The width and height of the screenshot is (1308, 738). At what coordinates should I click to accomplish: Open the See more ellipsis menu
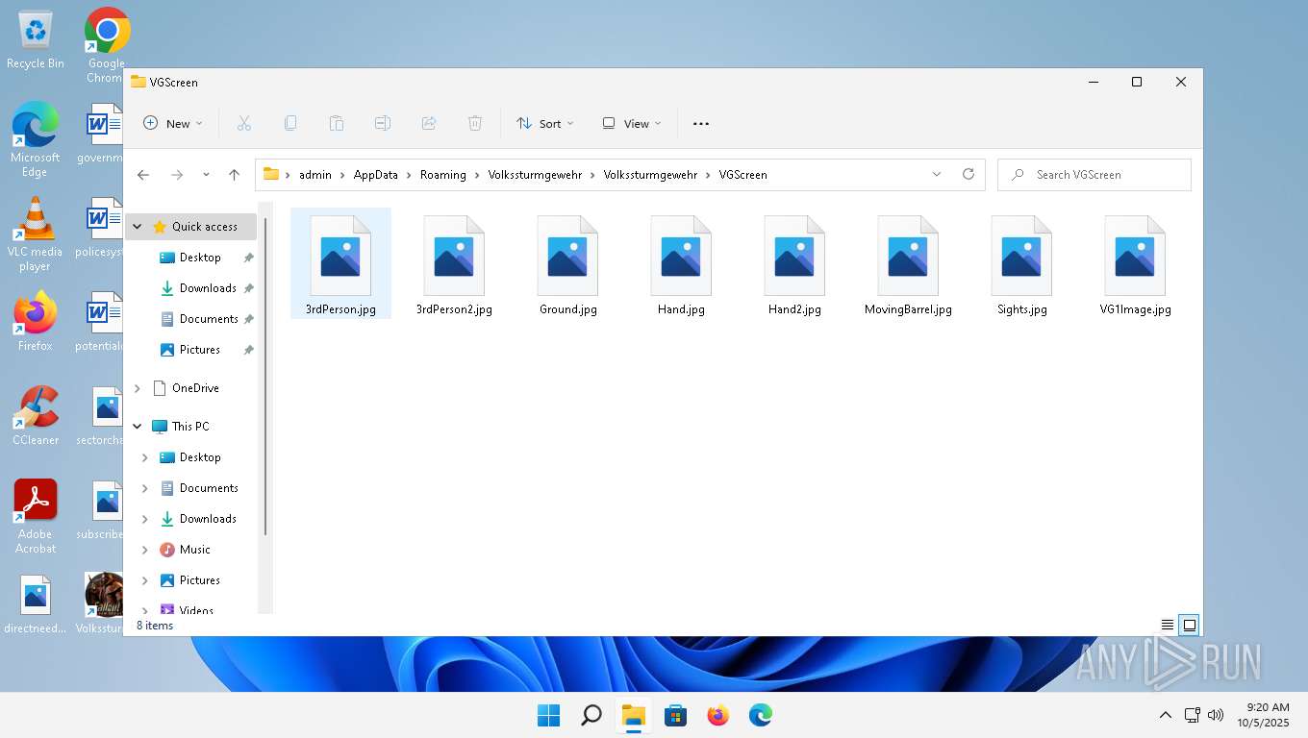click(x=701, y=123)
